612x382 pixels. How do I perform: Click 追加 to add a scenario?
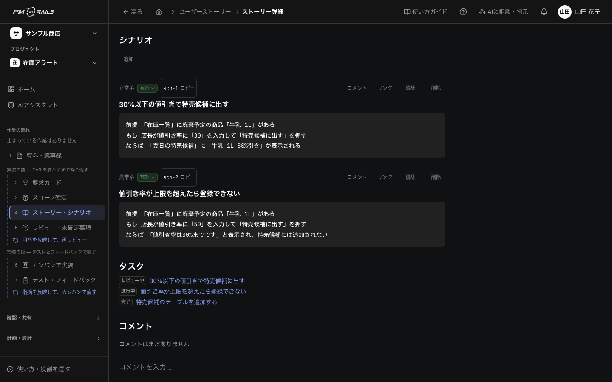pyautogui.click(x=128, y=59)
